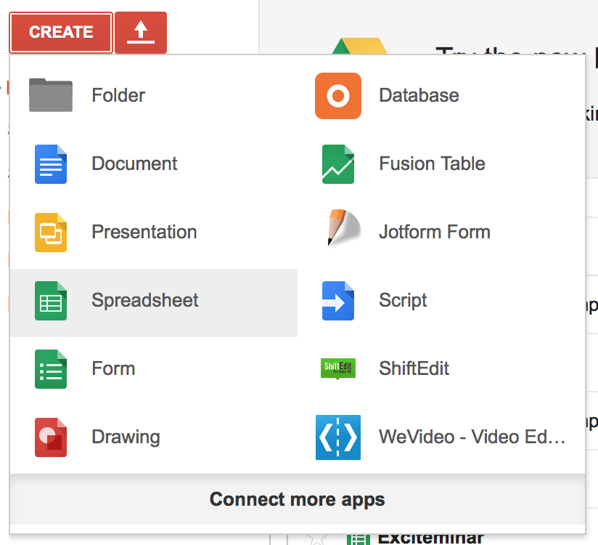This screenshot has width=598, height=545.
Task: Click the ShiftEdit green logo icon
Action: coord(338,368)
